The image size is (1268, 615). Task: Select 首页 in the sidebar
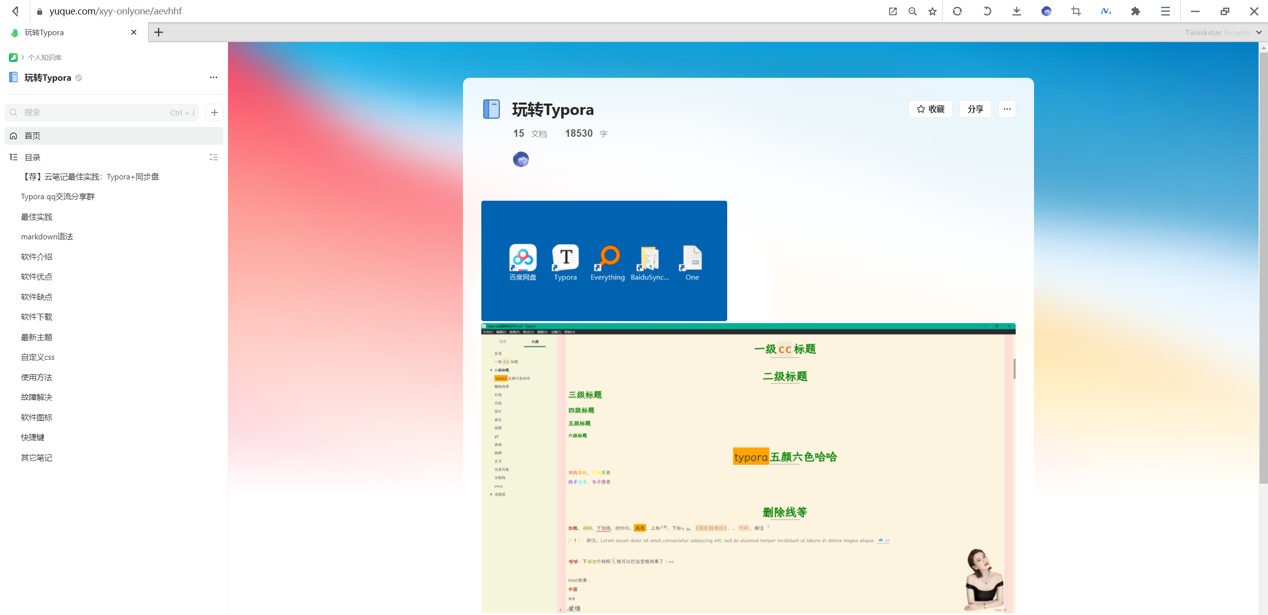pos(114,136)
